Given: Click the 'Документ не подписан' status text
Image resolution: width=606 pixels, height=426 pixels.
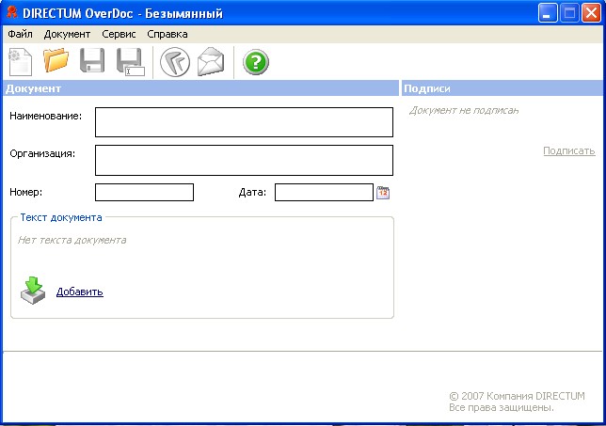Looking at the screenshot, I should (464, 110).
